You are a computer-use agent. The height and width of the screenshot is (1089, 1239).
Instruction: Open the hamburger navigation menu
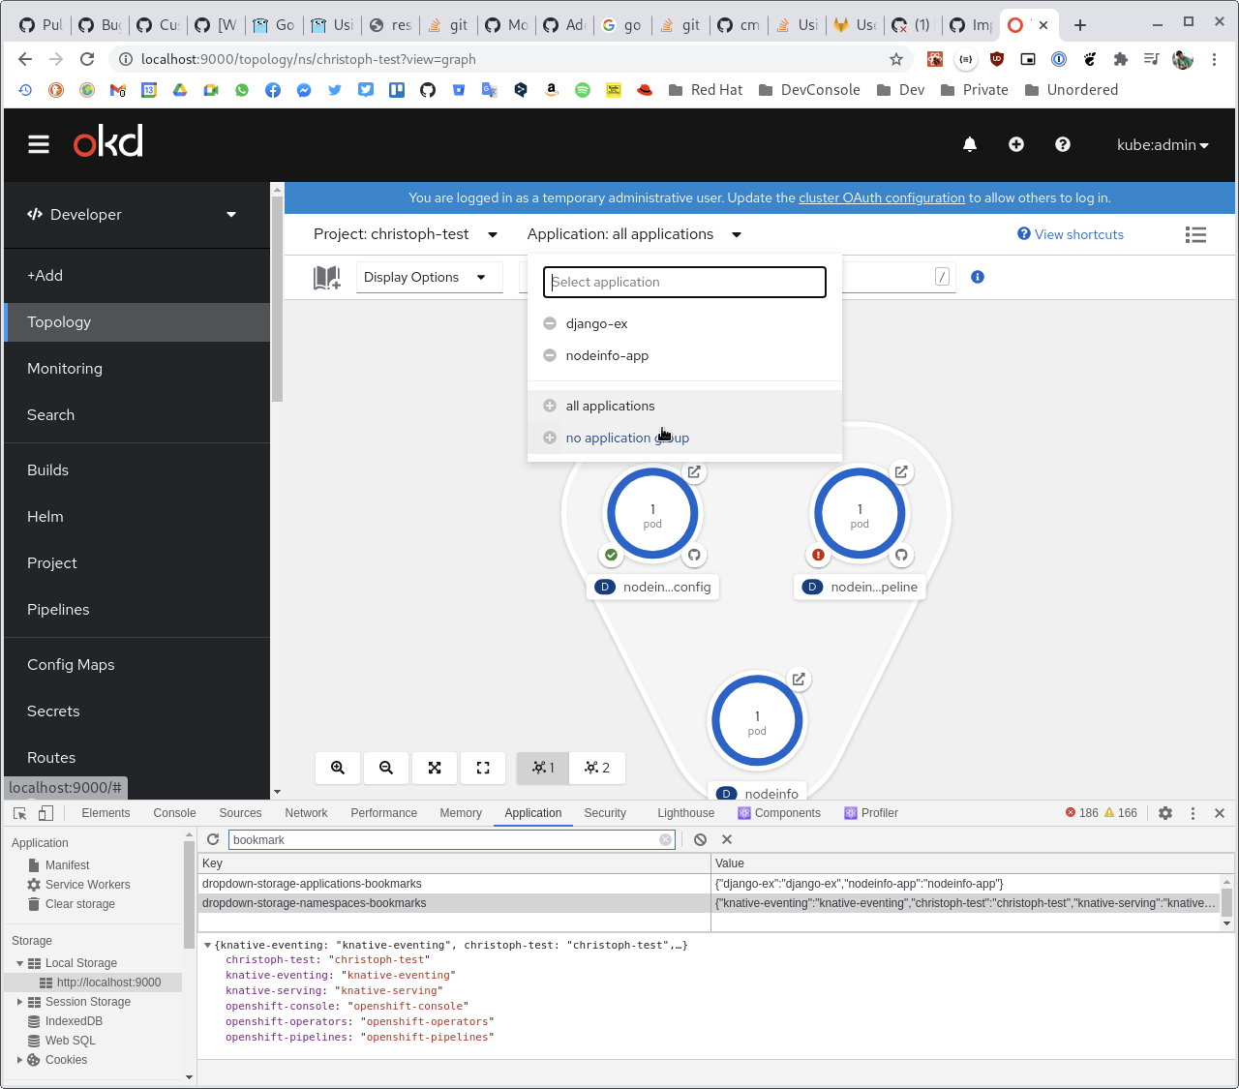39,144
